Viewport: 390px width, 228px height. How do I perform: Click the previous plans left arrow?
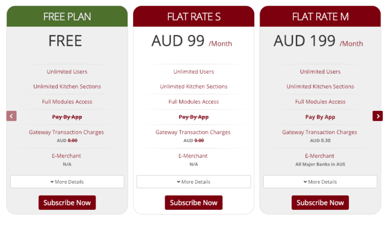[12, 116]
